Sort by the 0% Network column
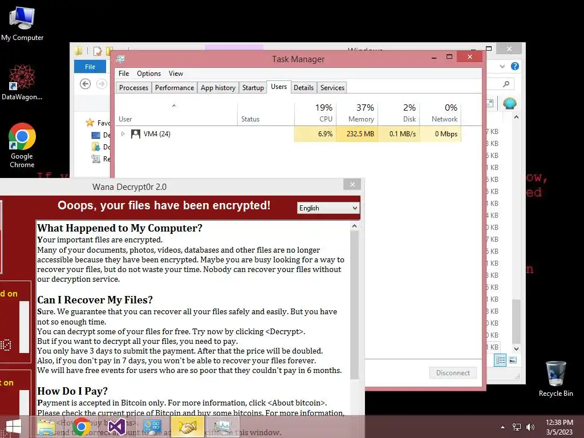The width and height of the screenshot is (584, 438). tap(440, 113)
